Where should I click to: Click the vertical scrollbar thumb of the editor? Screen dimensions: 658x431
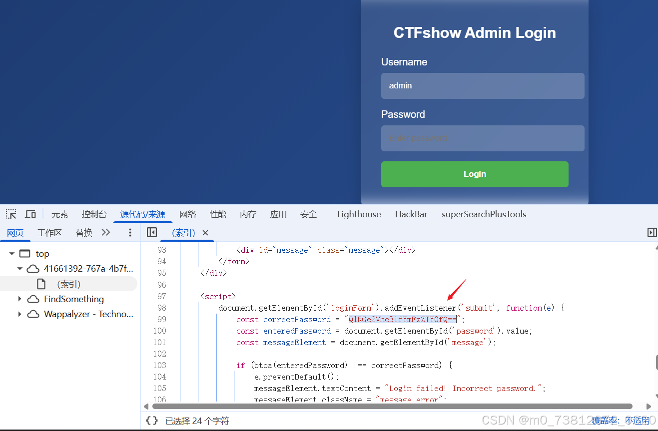click(x=658, y=363)
